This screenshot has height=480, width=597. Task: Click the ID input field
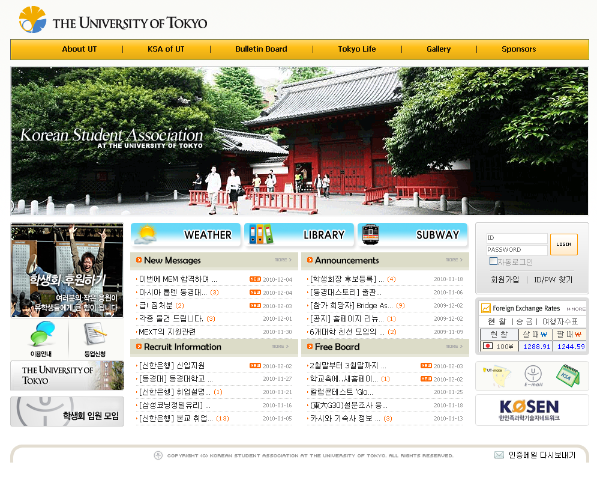click(517, 238)
